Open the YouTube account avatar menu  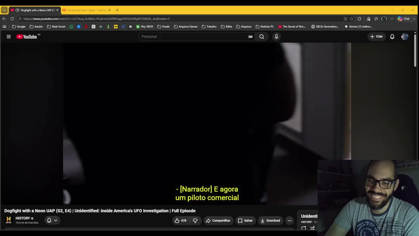click(405, 37)
